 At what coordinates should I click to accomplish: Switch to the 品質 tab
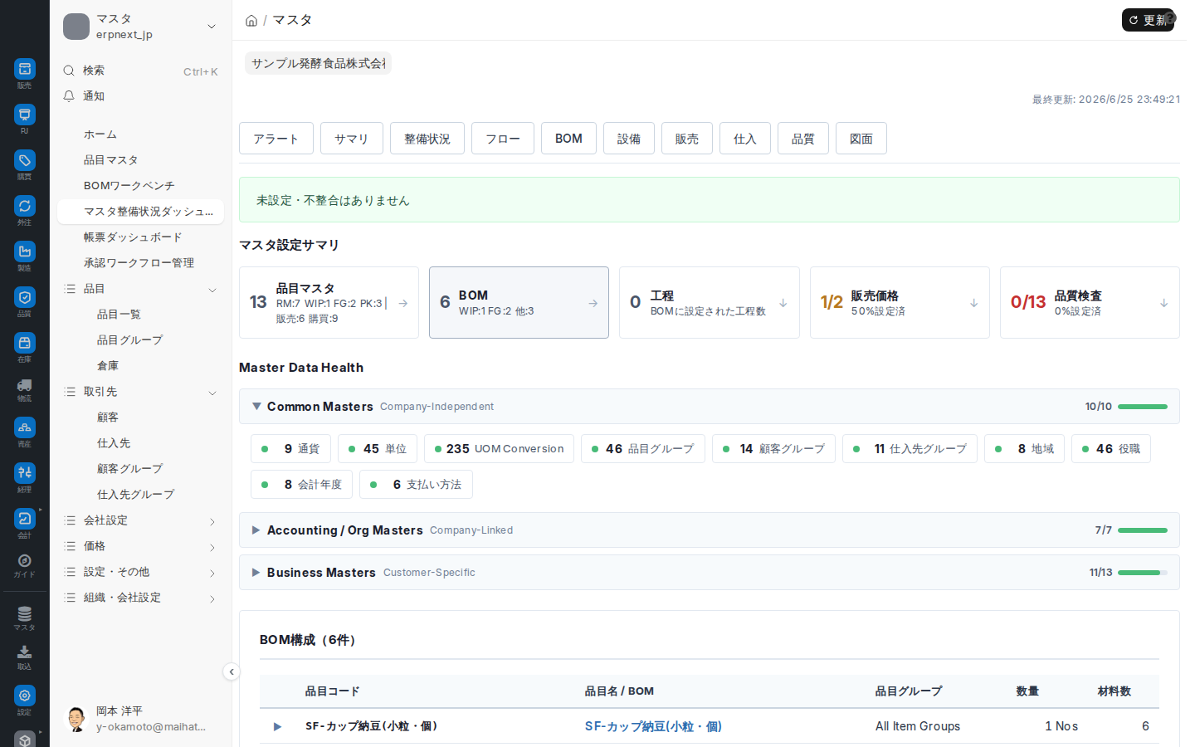pos(803,139)
